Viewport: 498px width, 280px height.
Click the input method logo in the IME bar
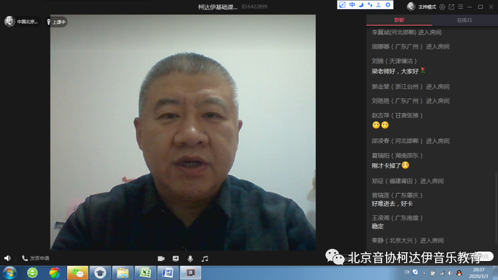click(342, 5)
